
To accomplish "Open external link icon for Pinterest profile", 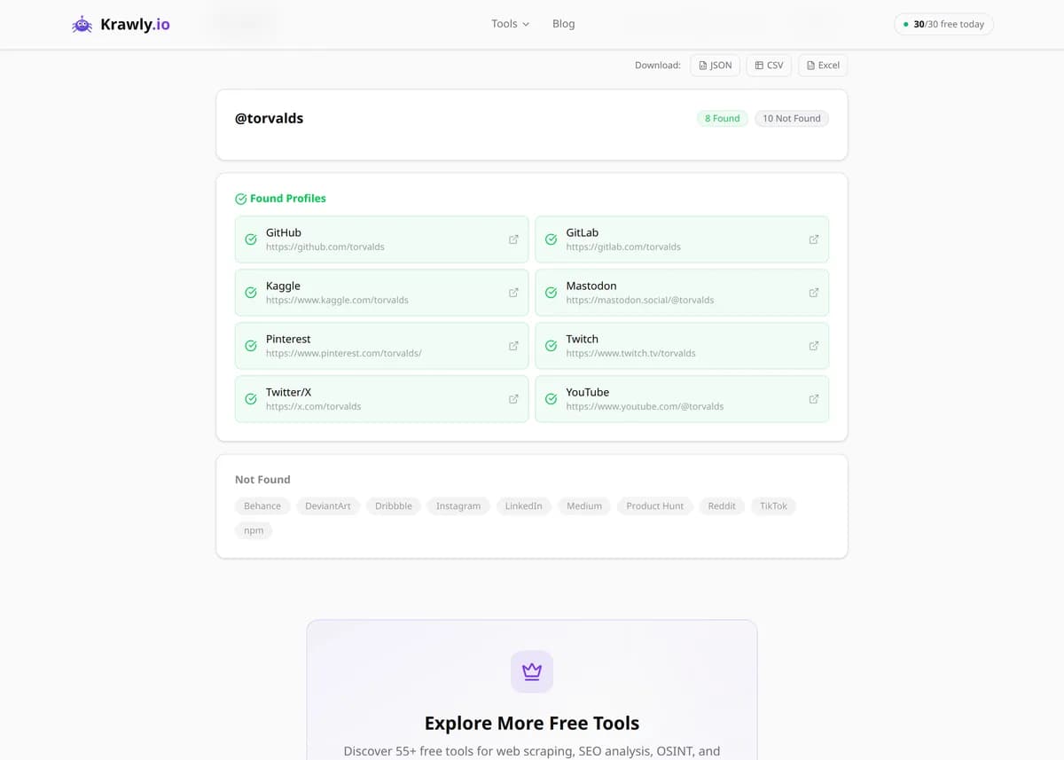I will [x=513, y=346].
